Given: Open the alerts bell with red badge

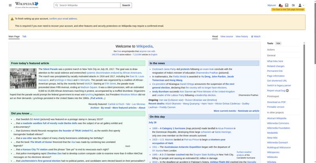Looking at the screenshot, I should (x=280, y=6).
